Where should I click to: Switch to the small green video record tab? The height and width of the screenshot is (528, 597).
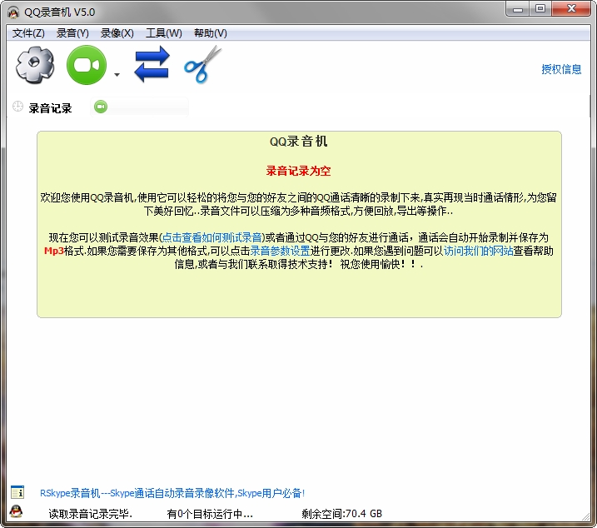(x=101, y=107)
